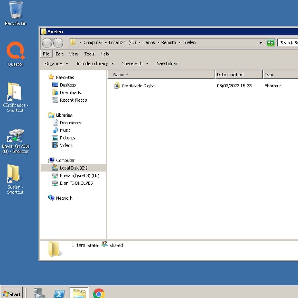Click the refresh button beside address bar
This screenshot has width=298, height=298.
coord(271,43)
